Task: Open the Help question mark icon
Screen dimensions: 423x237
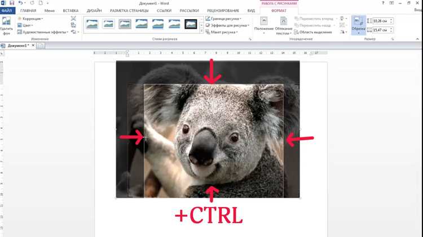Action: (383, 3)
